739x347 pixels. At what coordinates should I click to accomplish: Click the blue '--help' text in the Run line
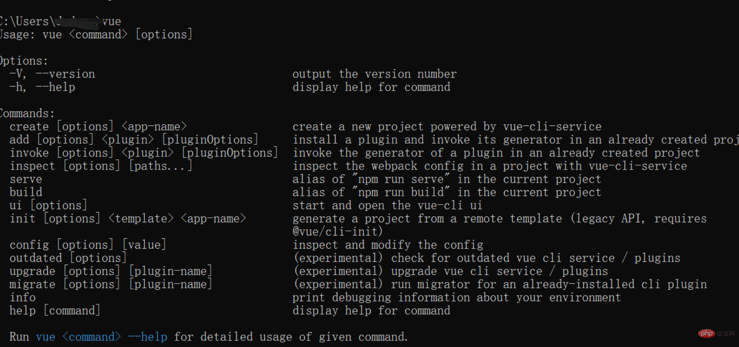pyautogui.click(x=147, y=337)
